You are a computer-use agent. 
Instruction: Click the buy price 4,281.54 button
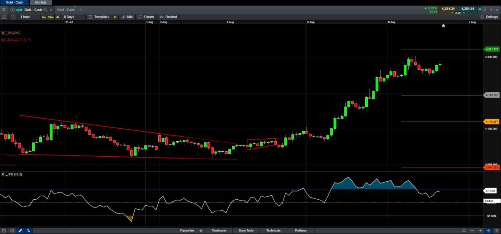468,10
